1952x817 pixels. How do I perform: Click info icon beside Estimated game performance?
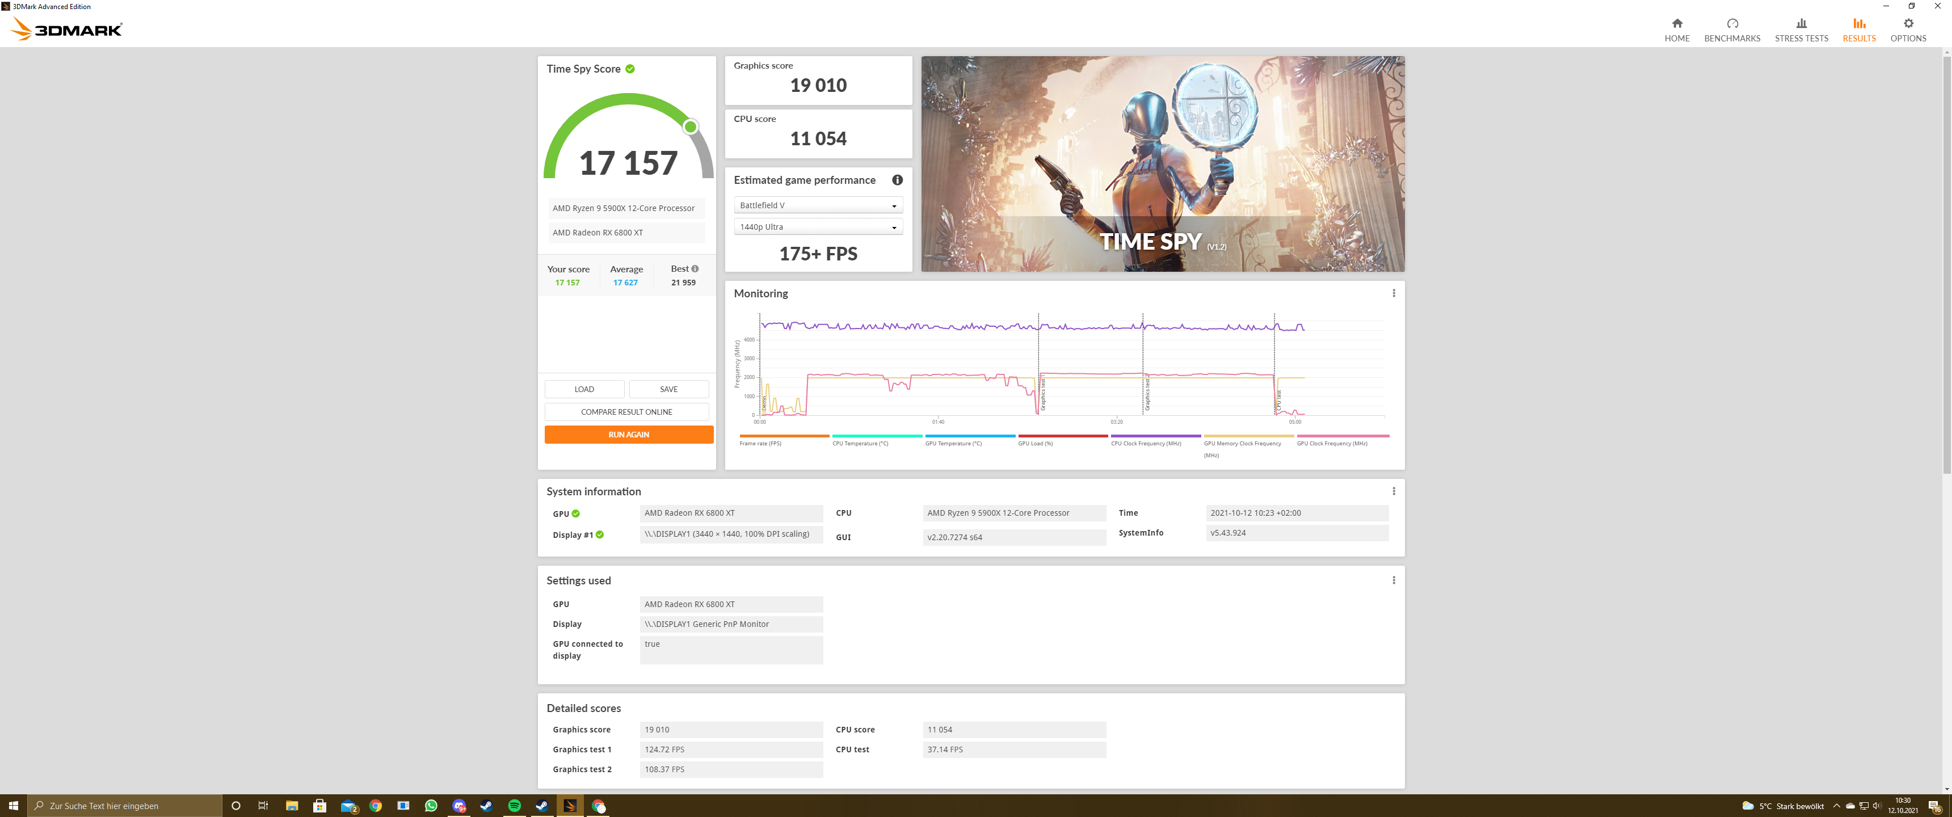pyautogui.click(x=897, y=180)
